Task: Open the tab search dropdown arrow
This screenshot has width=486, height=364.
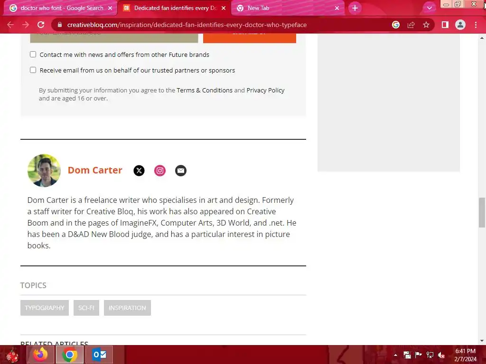Action: point(429,8)
